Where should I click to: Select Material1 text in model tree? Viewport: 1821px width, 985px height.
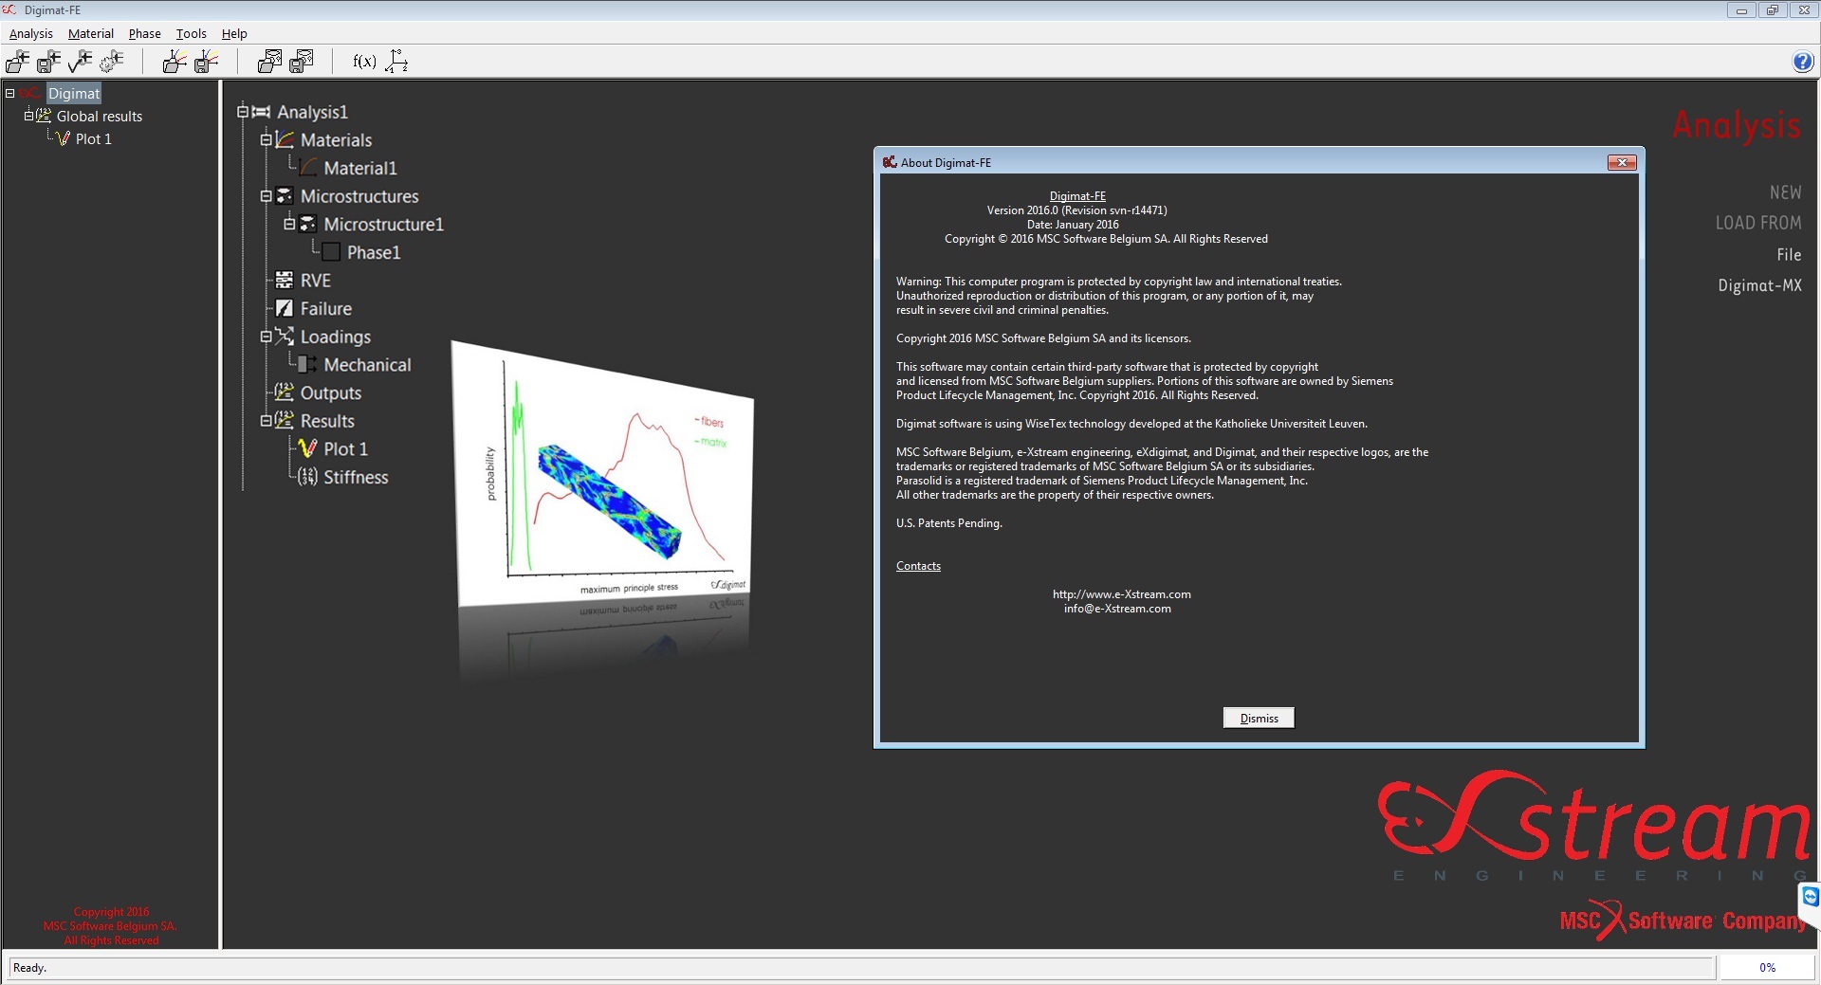(x=360, y=168)
